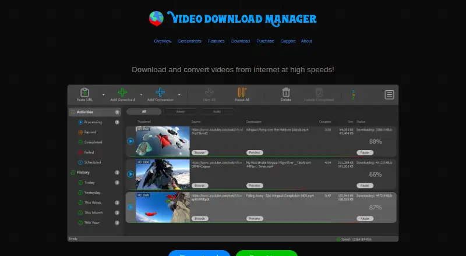Open the Overview page link
The width and height of the screenshot is (466, 256).
point(163,41)
